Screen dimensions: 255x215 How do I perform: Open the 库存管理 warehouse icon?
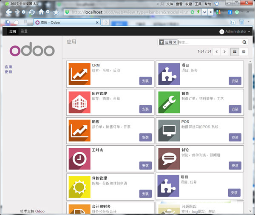click(x=79, y=102)
